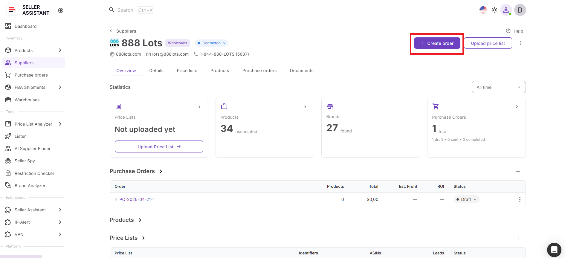Click Upload Price List in Price Lists card
This screenshot has width=565, height=258.
[159, 146]
